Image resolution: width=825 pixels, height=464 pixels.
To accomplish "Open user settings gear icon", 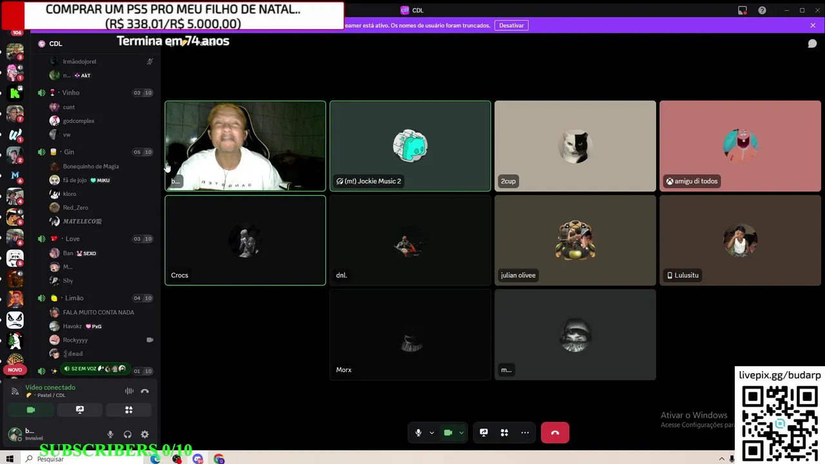I will [x=145, y=435].
